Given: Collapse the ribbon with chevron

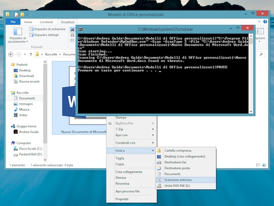Looking at the screenshot, I should 259,21.
